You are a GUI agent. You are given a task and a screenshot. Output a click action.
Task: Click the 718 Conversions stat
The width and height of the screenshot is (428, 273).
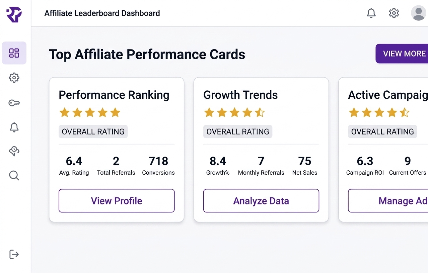coord(158,166)
